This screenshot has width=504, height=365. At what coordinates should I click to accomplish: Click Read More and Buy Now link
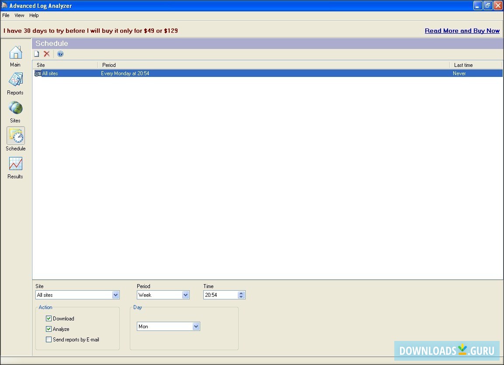point(462,31)
